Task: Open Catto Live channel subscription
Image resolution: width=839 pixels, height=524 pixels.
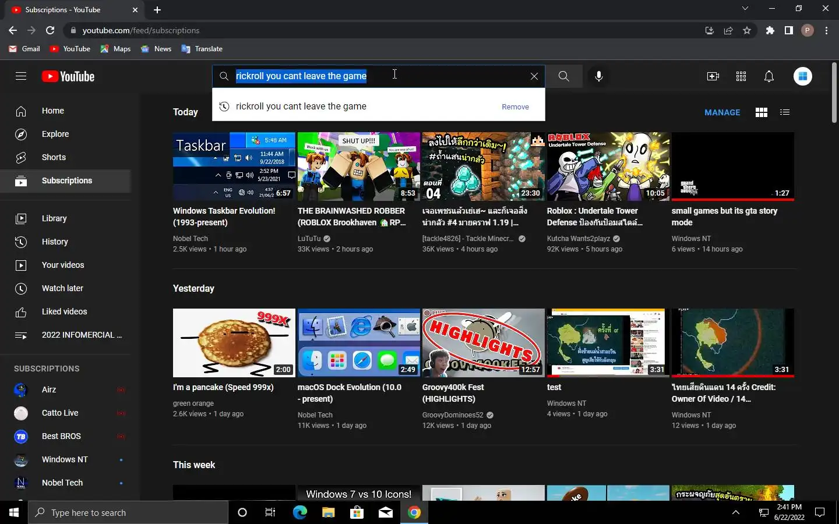Action: point(65,413)
